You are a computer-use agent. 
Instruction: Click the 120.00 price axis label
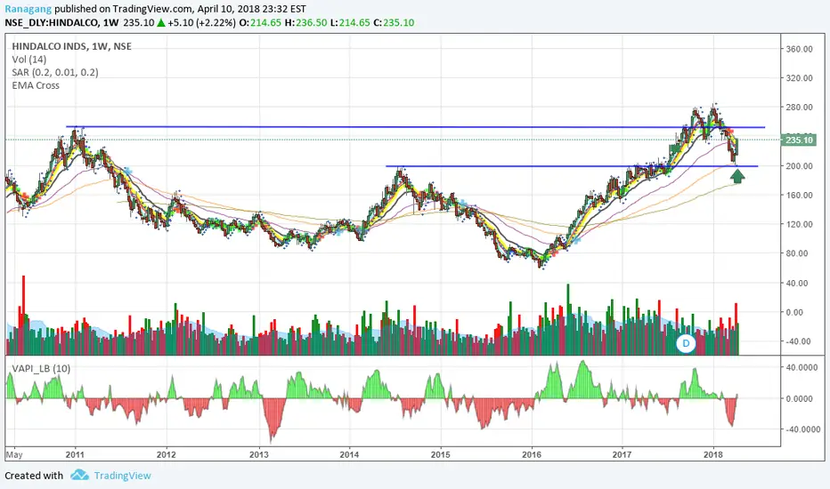(x=800, y=224)
